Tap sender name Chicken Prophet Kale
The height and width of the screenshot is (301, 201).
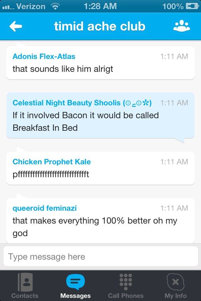click(x=52, y=162)
